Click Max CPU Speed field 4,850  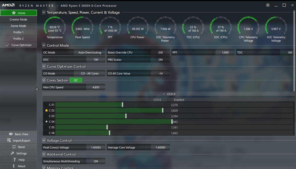coord(96,87)
